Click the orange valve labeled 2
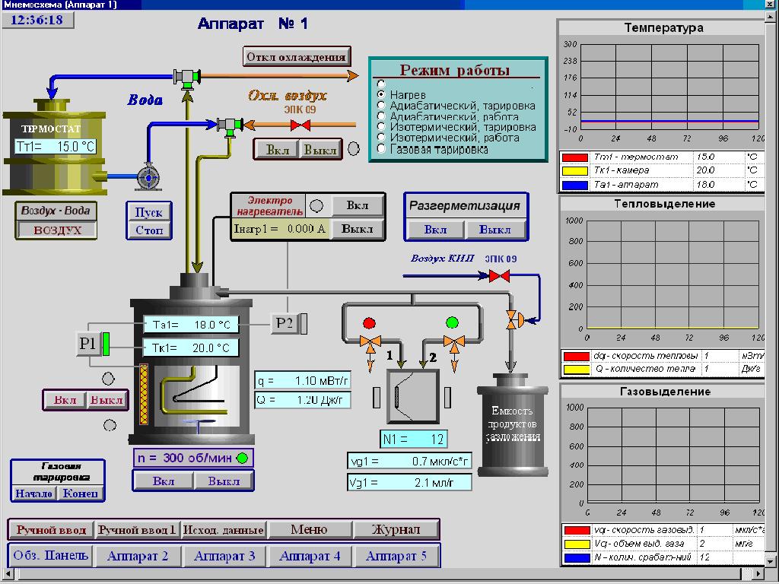 click(455, 344)
